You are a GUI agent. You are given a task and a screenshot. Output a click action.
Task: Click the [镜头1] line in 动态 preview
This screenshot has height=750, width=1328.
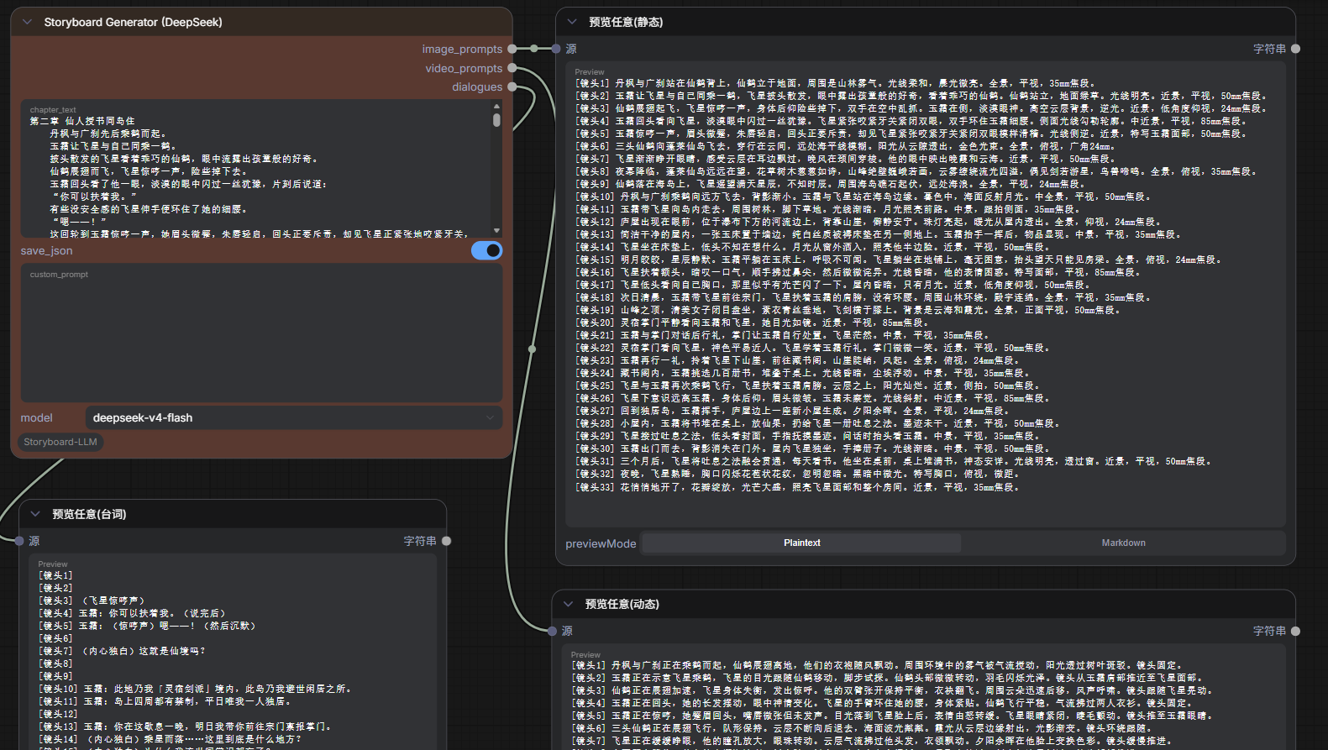click(877, 665)
